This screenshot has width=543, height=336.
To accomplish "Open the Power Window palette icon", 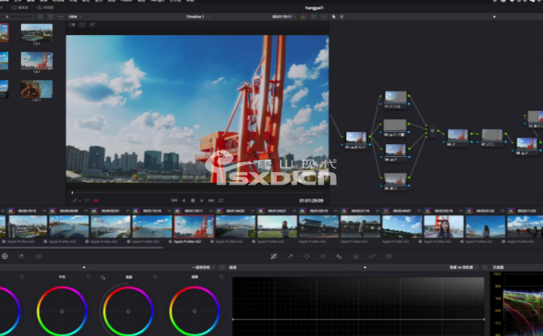I will click(306, 256).
